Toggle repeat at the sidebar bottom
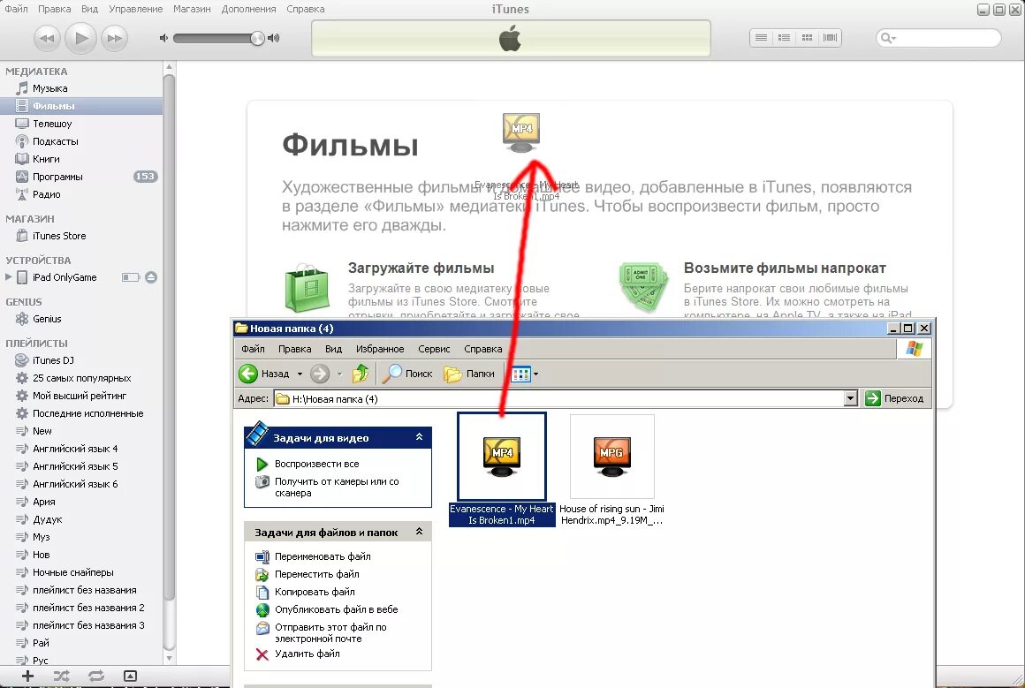This screenshot has height=688, width=1025. [x=96, y=677]
